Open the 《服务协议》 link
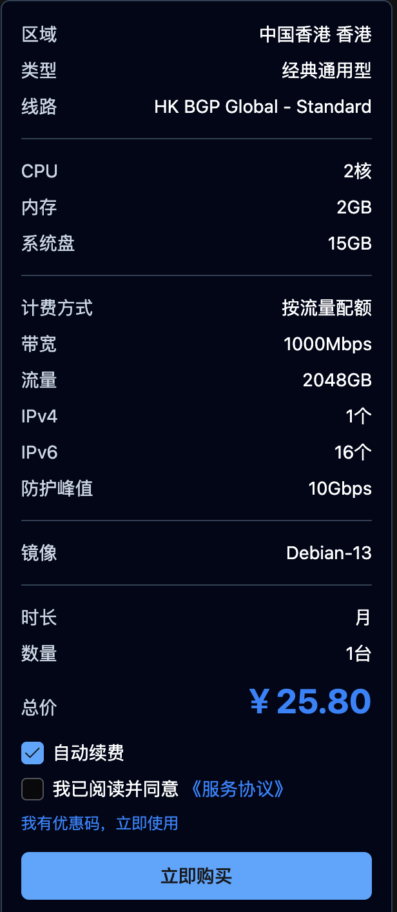Viewport: 397px width, 912px height. pyautogui.click(x=237, y=789)
